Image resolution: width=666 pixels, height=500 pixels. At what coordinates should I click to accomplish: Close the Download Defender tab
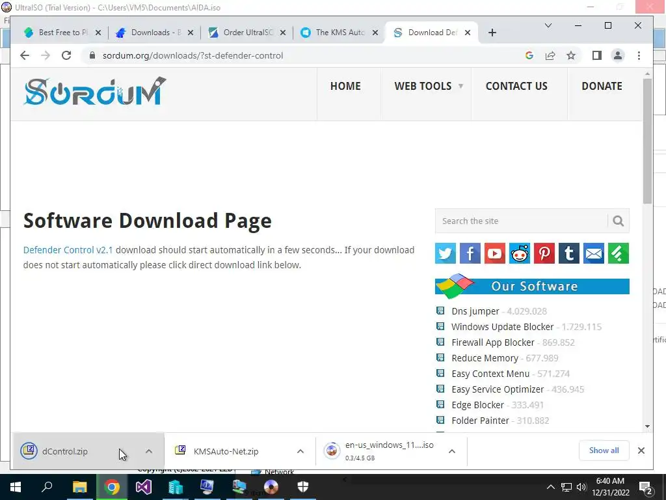468,33
